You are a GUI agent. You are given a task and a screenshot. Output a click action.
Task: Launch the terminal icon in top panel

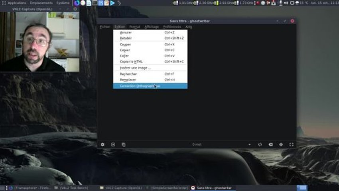point(95,3)
